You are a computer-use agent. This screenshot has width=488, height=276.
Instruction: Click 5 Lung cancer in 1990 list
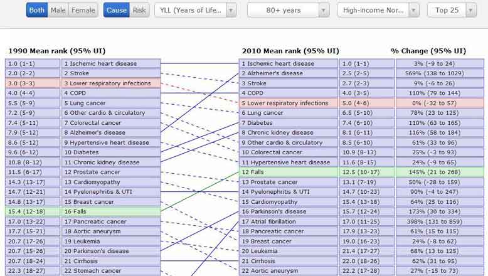[111, 103]
